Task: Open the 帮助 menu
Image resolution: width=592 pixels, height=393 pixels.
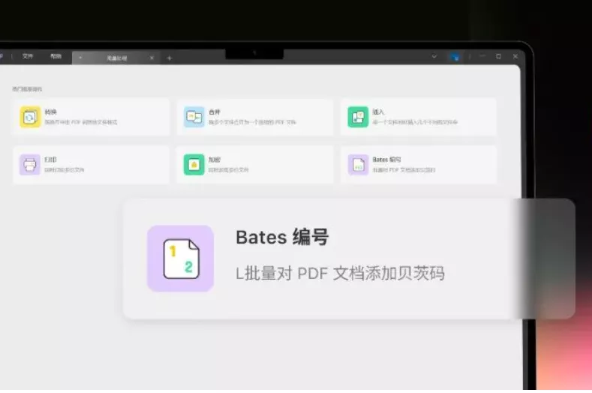Action: (56, 56)
